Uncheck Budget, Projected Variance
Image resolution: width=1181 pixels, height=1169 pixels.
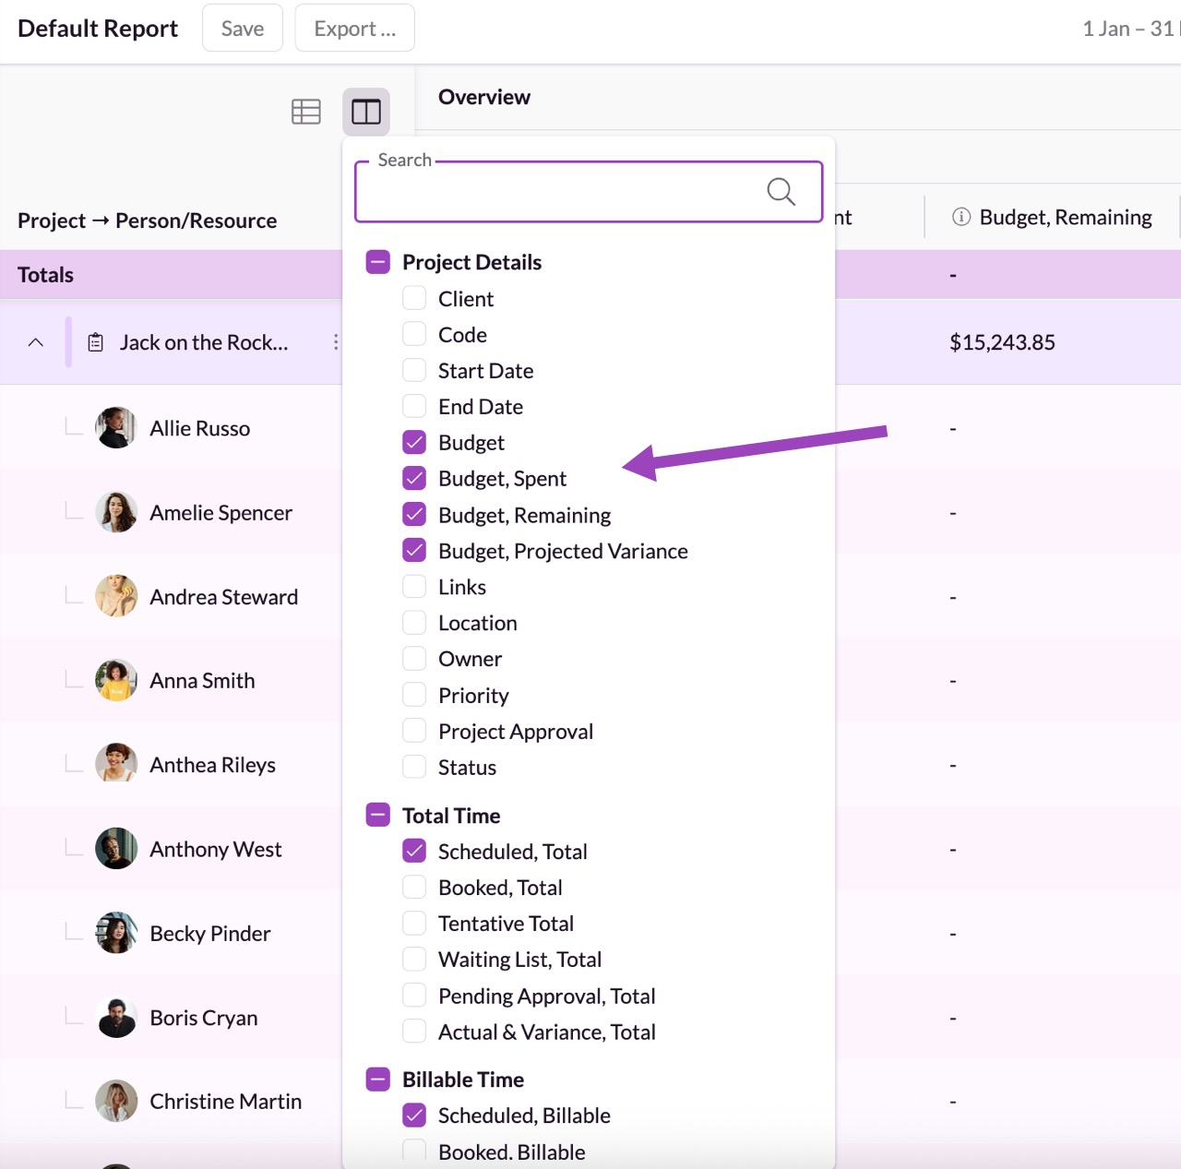[415, 551]
